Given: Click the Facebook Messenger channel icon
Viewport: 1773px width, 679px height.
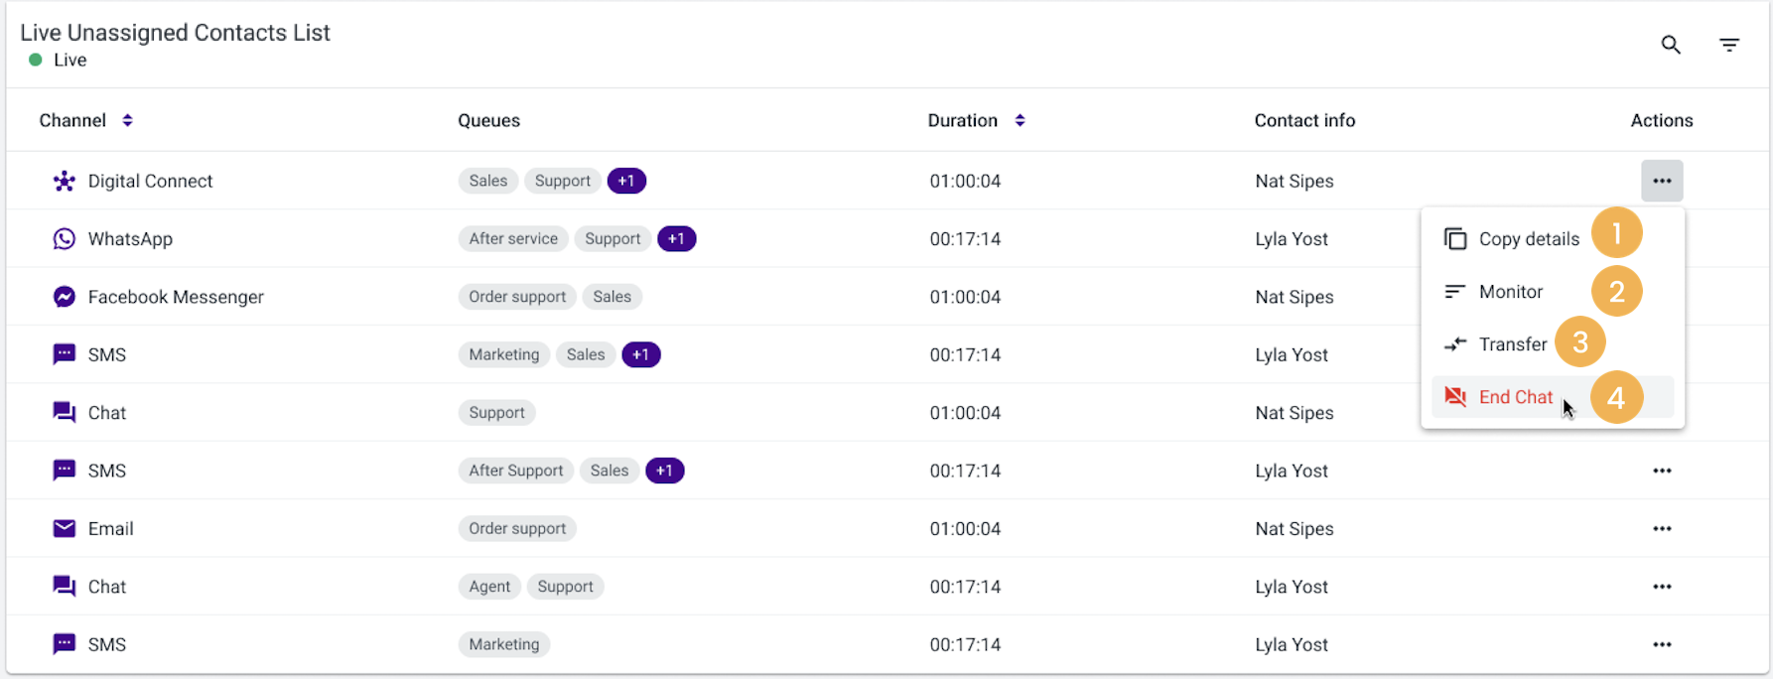Looking at the screenshot, I should click(65, 297).
